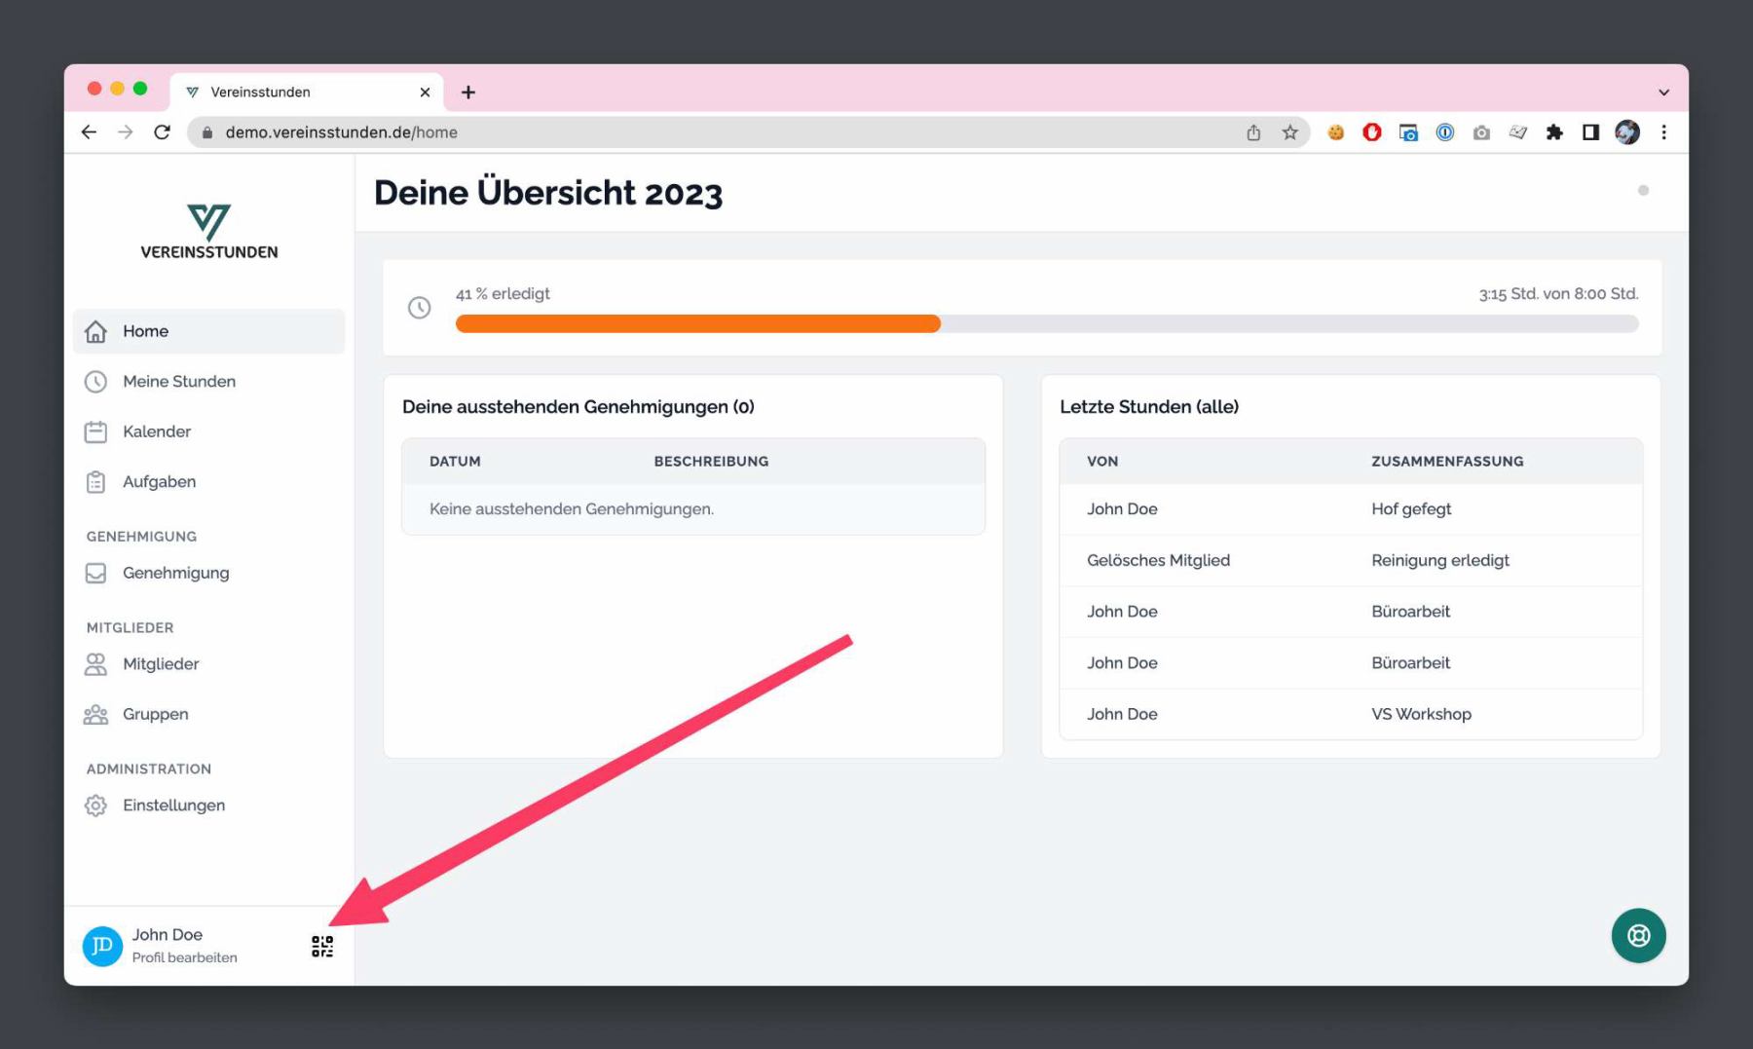Click the lock icon in address bar
Screen dimensions: 1753x1049
coord(206,132)
